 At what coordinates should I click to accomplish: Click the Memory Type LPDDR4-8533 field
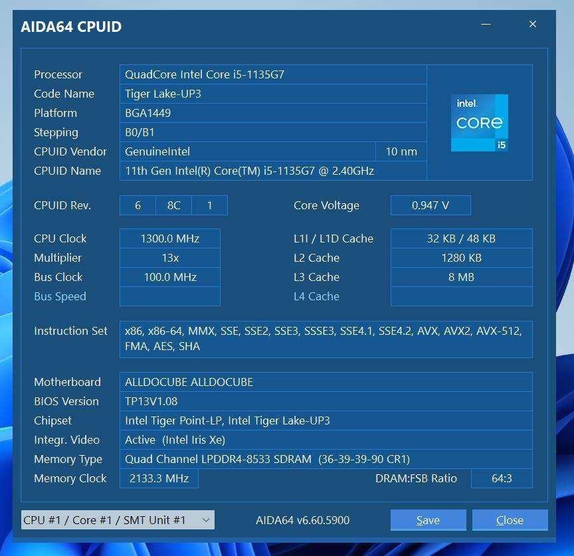pos(326,459)
